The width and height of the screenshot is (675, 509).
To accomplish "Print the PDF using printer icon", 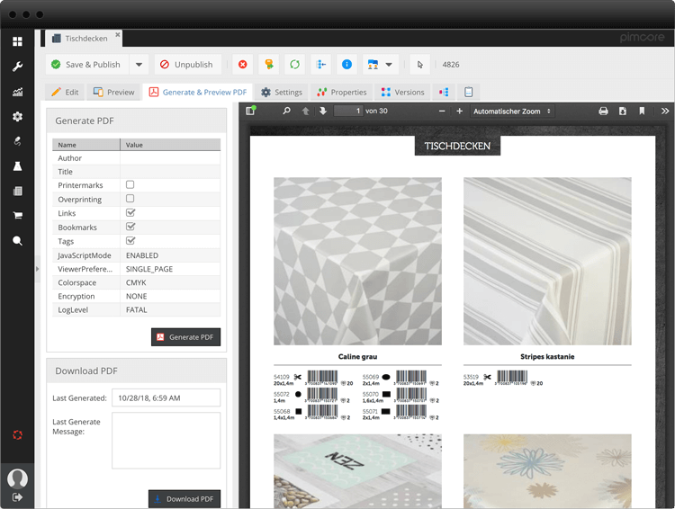I will pyautogui.click(x=603, y=112).
